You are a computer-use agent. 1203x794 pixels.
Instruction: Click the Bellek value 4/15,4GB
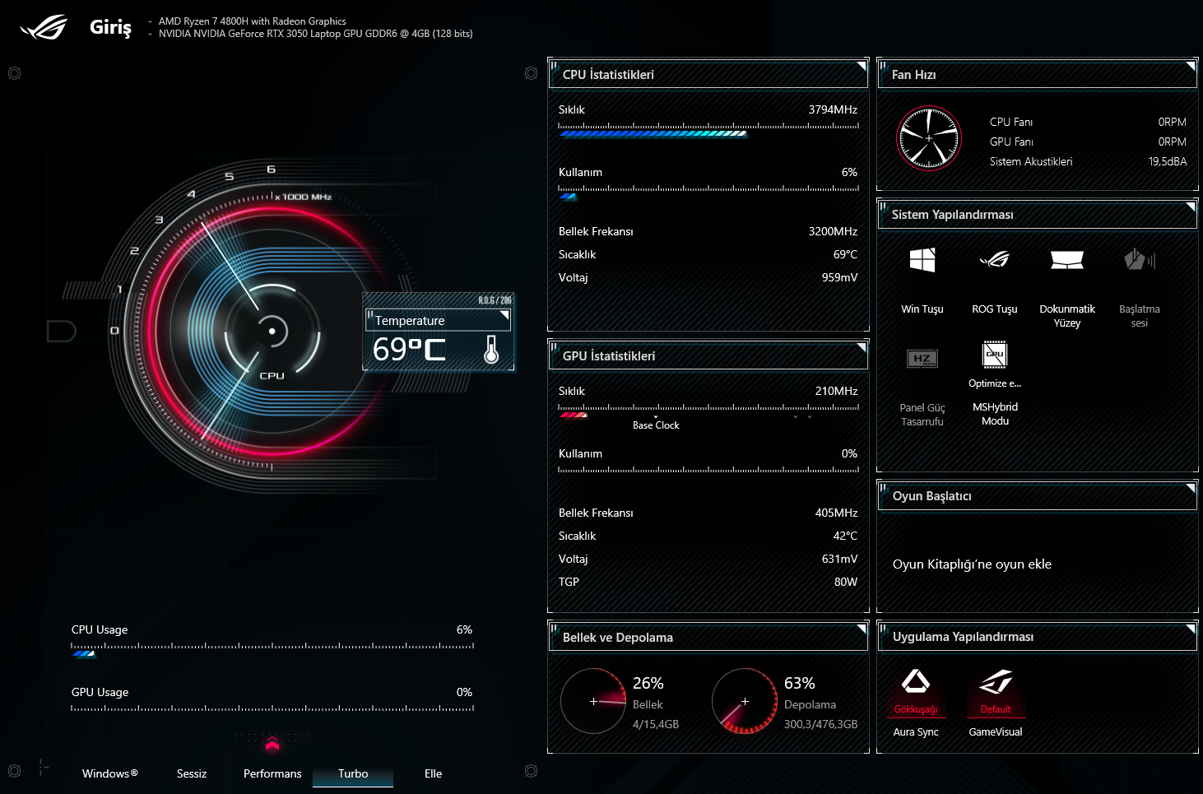coord(656,724)
